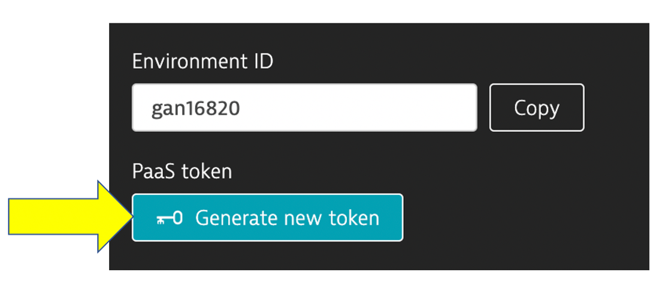The height and width of the screenshot is (299, 665).
Task: Place cursor in the white ID text box
Action: pyautogui.click(x=304, y=108)
